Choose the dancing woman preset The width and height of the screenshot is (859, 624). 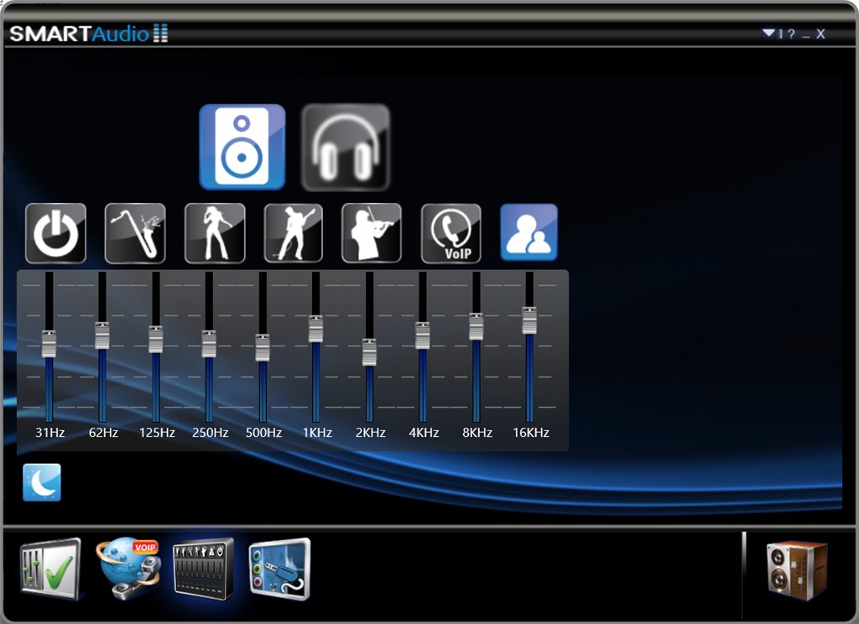coord(215,233)
